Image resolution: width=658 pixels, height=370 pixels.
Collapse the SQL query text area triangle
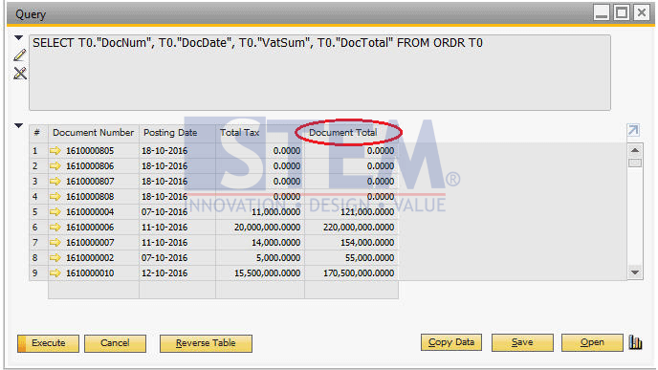[18, 38]
